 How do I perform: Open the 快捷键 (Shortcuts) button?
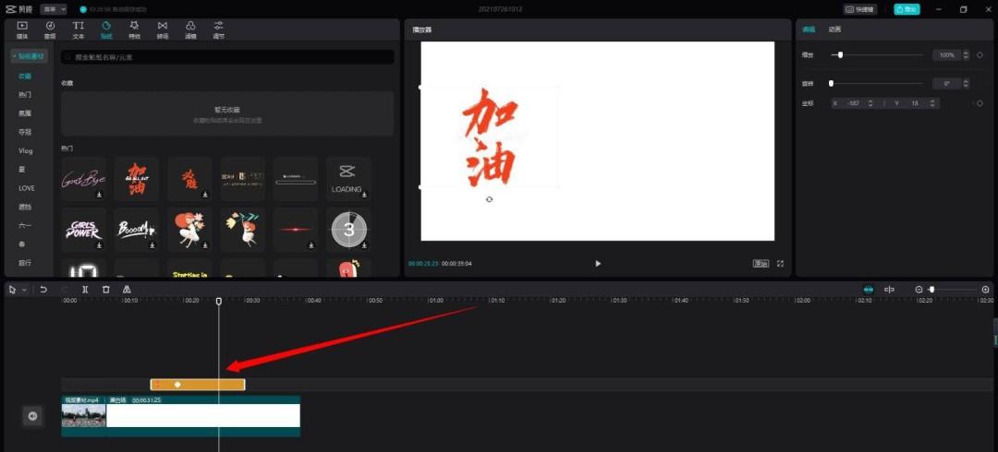point(860,9)
